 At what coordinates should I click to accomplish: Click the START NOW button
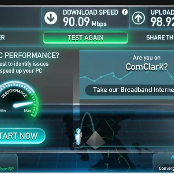click(x=22, y=136)
